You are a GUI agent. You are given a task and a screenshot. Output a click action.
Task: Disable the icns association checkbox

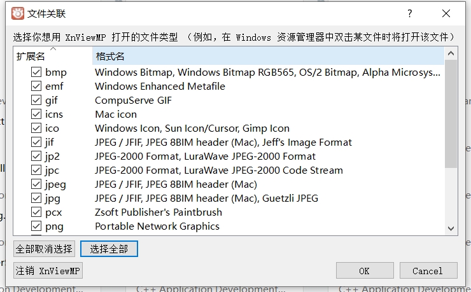pyautogui.click(x=36, y=115)
